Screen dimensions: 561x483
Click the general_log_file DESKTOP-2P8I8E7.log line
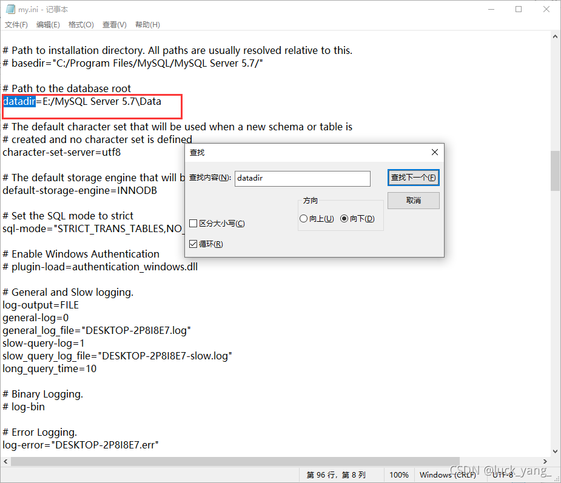coord(96,330)
